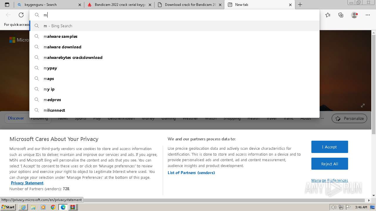This screenshot has height=211, width=376.
Task: Click the Action Center flag tray icon
Action: pyautogui.click(x=348, y=207)
